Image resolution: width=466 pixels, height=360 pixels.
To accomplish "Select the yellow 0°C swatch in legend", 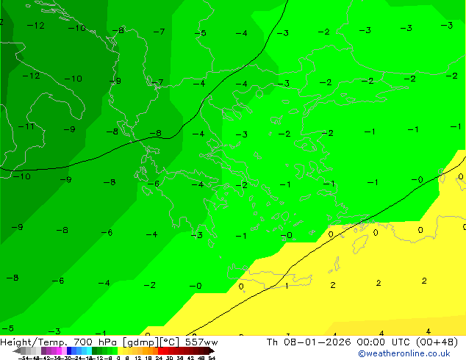I will click(120, 350).
